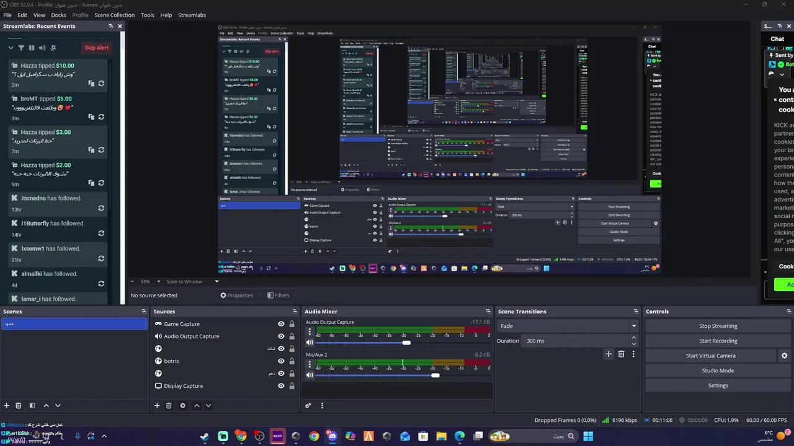Image resolution: width=794 pixels, height=446 pixels.
Task: Click Studio Mode button
Action: [x=718, y=370]
